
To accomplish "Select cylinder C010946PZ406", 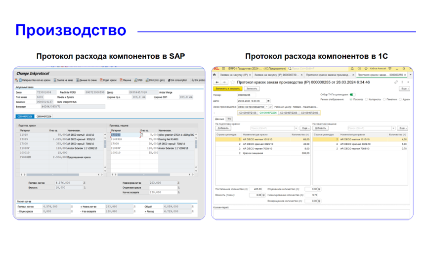I will coord(309,113).
